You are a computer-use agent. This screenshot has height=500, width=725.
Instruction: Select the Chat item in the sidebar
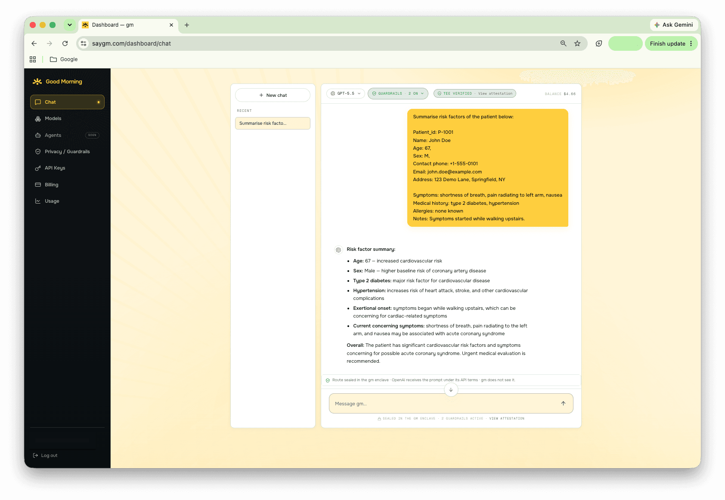(x=67, y=102)
